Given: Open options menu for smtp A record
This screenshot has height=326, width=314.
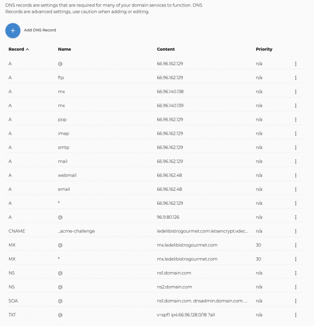Looking at the screenshot, I should [295, 147].
